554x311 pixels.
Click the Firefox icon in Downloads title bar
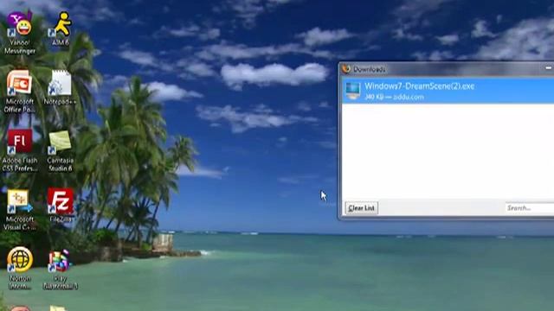point(346,69)
